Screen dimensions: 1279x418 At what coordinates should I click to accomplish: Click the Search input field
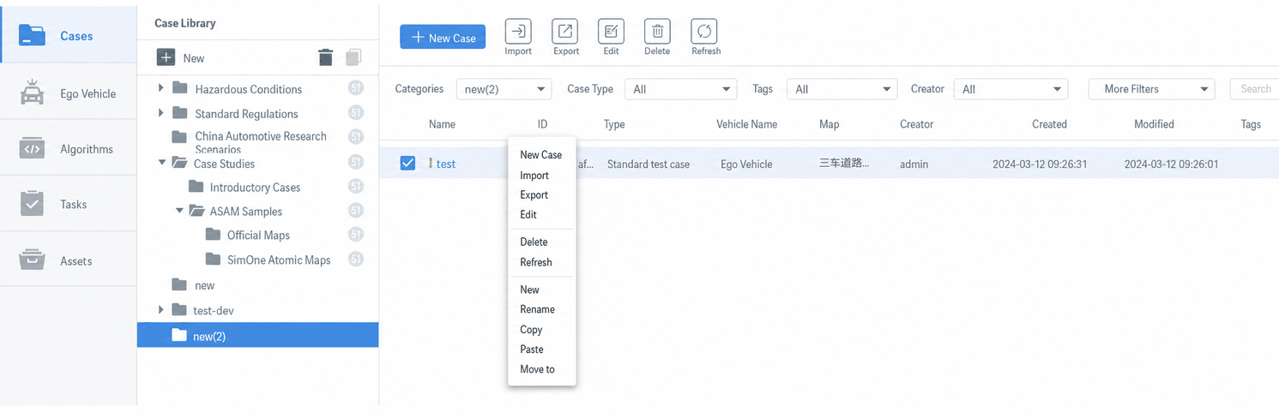pos(1254,89)
